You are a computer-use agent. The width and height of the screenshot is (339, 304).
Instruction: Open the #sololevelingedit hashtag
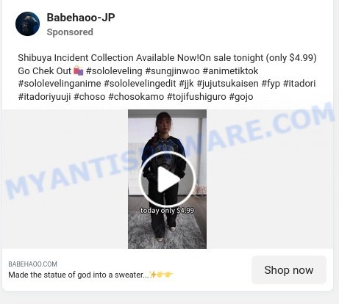pos(140,84)
